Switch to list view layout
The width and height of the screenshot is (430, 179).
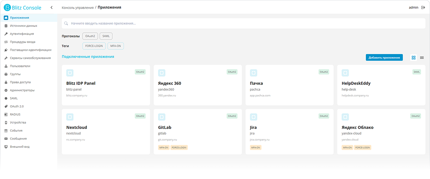(422, 58)
